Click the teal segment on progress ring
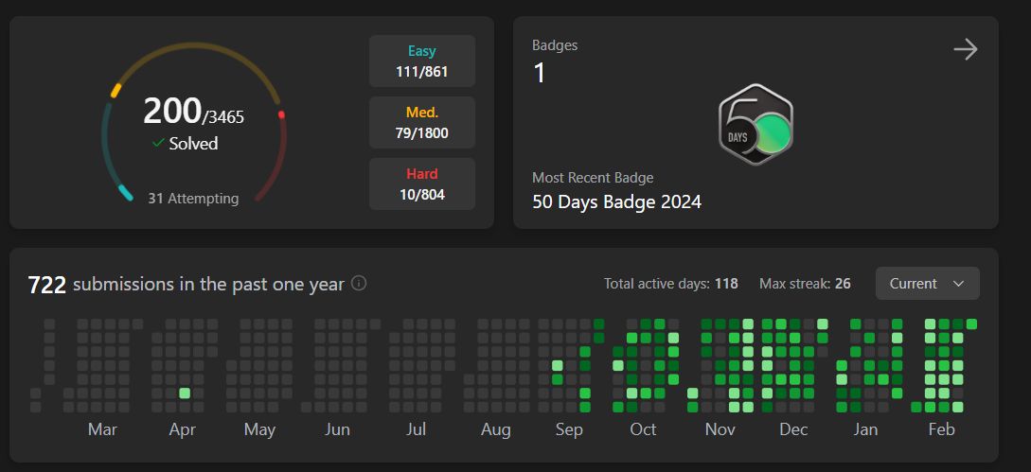 [x=125, y=193]
